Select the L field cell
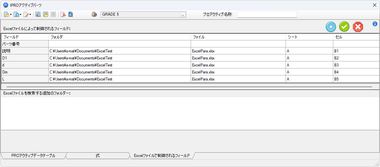This screenshot has width=380, height=167. pyautogui.click(x=25, y=79)
